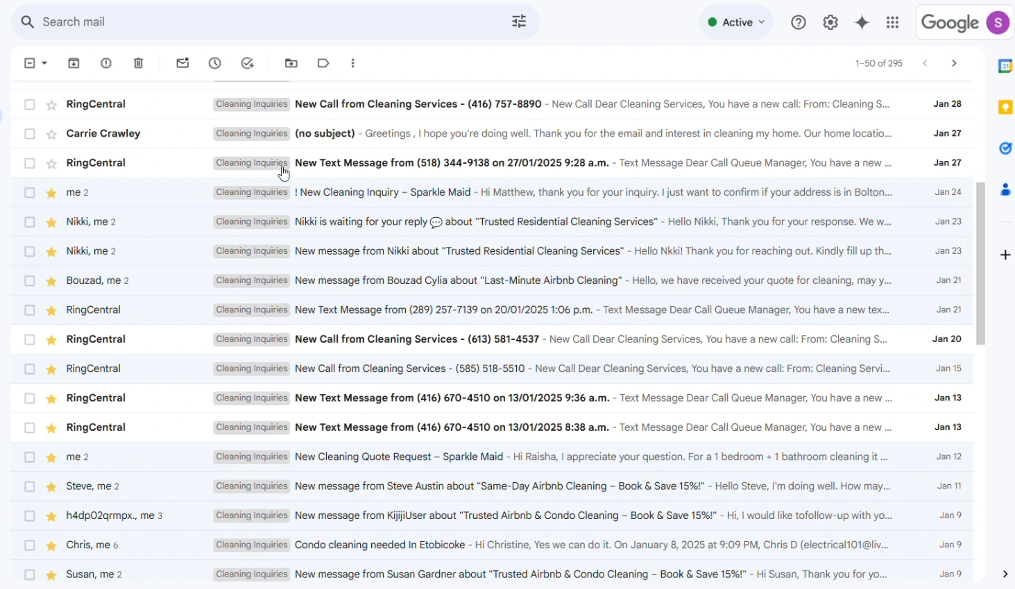Open Google Keep in side panel
Screen dimensions: 1015x589
click(x=1005, y=108)
